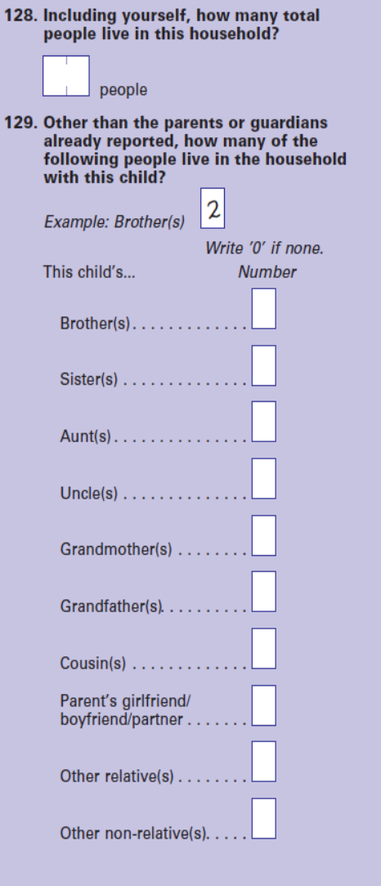Click the "Example: Brother(s)" italic label
381x886 pixels.
(x=114, y=222)
